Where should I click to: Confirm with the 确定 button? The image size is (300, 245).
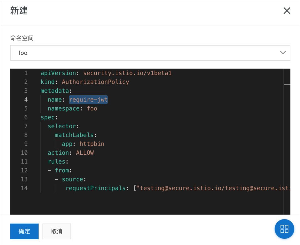(x=24, y=231)
